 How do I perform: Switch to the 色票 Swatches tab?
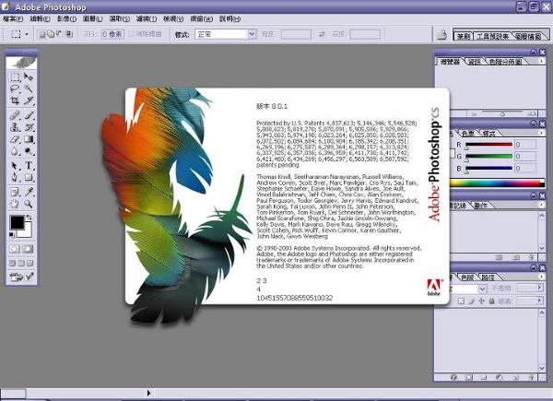click(x=468, y=134)
